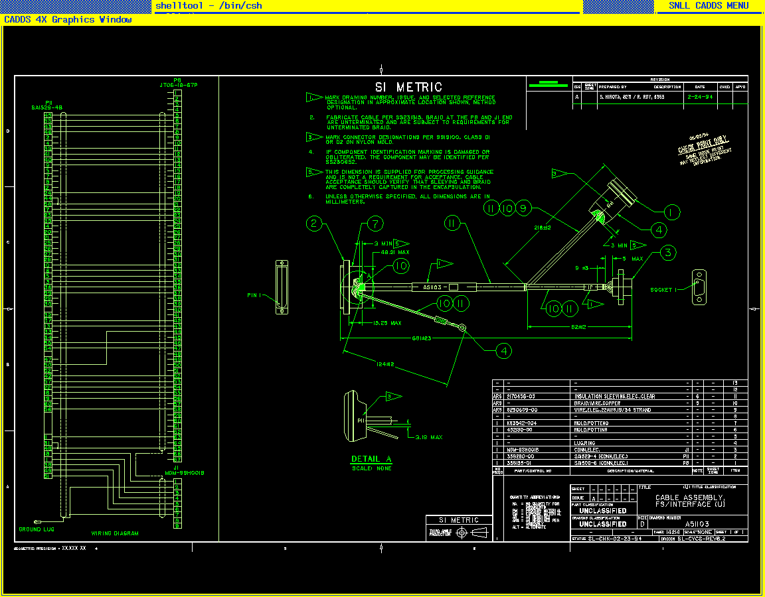Image resolution: width=765 pixels, height=597 pixels.
Task: Switch to the shelltool /bin/csh window
Action: click(209, 6)
